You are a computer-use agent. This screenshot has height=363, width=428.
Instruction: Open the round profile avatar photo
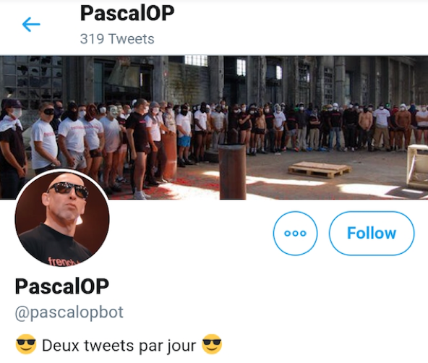point(62,219)
